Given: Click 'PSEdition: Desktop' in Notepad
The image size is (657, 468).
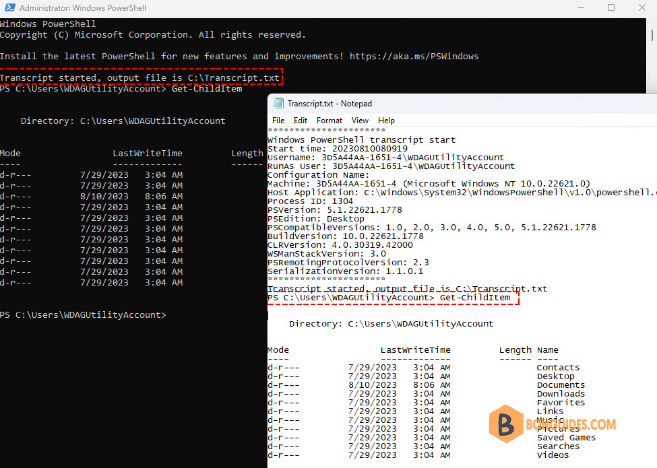Looking at the screenshot, I should [315, 219].
